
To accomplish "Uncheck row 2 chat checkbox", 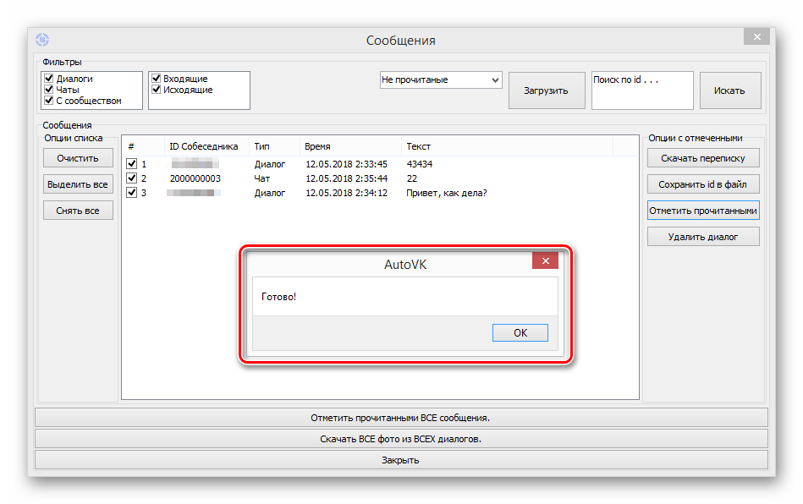I will pyautogui.click(x=131, y=178).
